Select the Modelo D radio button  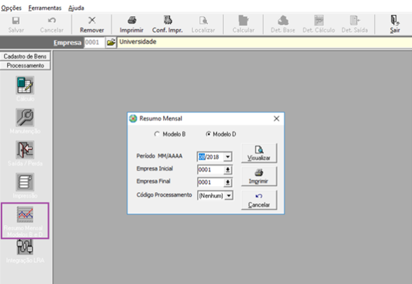tap(208, 134)
